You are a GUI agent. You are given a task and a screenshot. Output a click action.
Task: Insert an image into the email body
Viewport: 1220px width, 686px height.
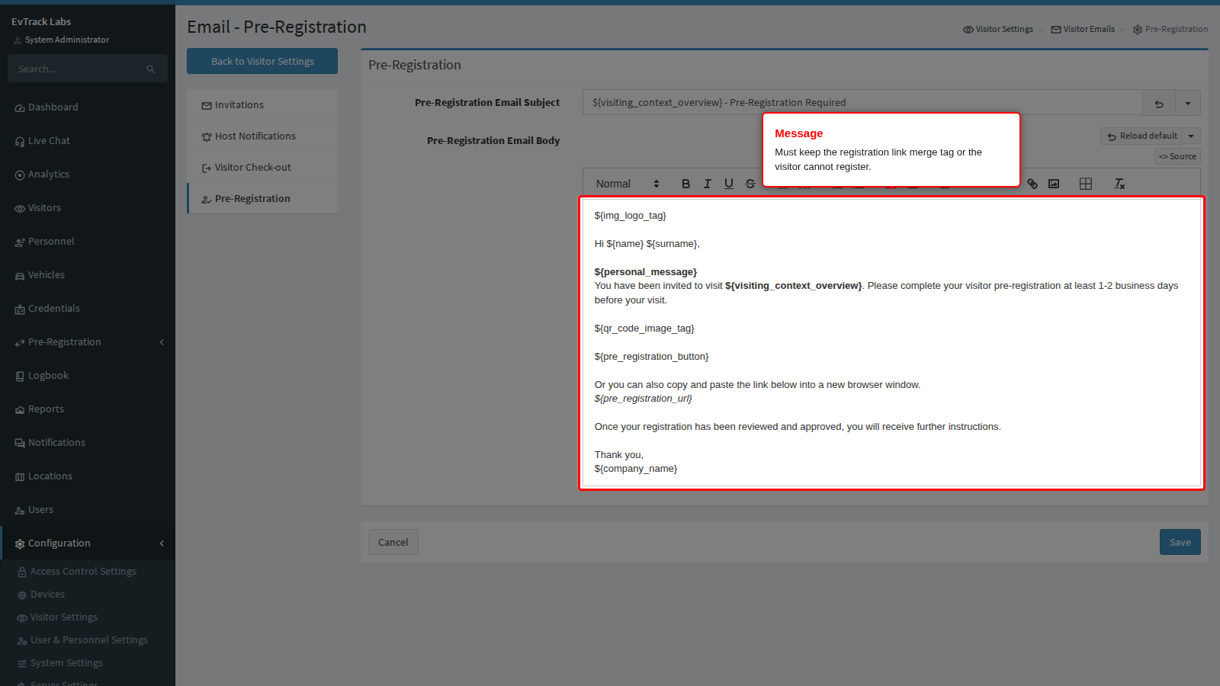[x=1054, y=184]
